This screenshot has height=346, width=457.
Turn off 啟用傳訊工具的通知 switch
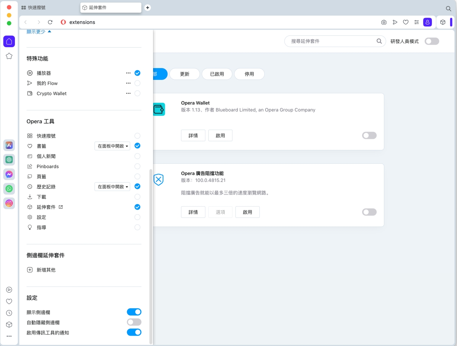pyautogui.click(x=134, y=332)
